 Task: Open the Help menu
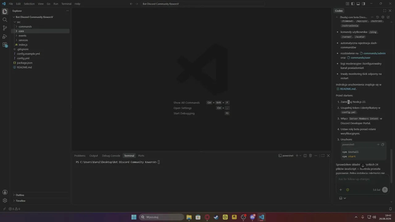click(77, 4)
